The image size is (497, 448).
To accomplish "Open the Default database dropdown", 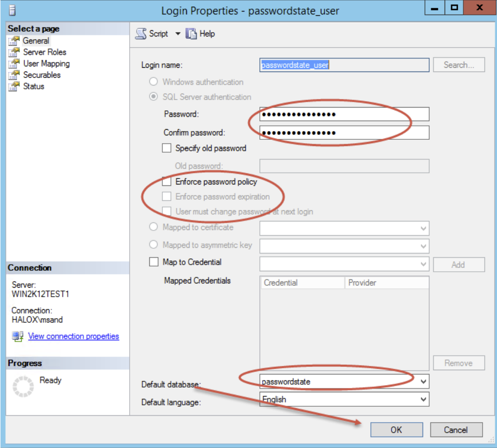I will coord(423,381).
